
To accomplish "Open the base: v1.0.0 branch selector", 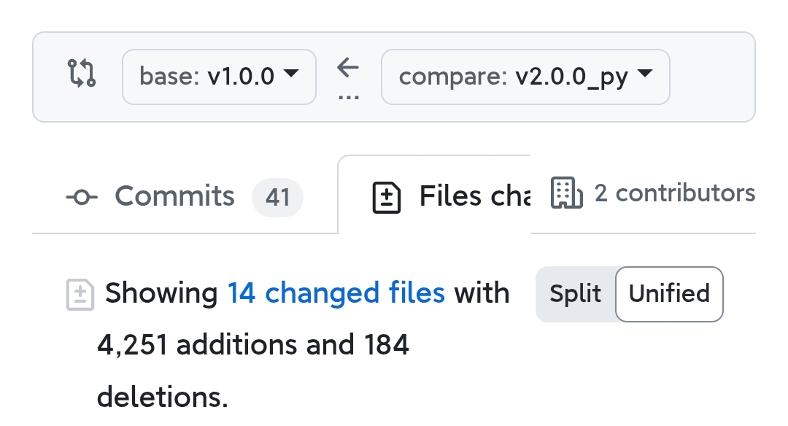I will point(219,77).
